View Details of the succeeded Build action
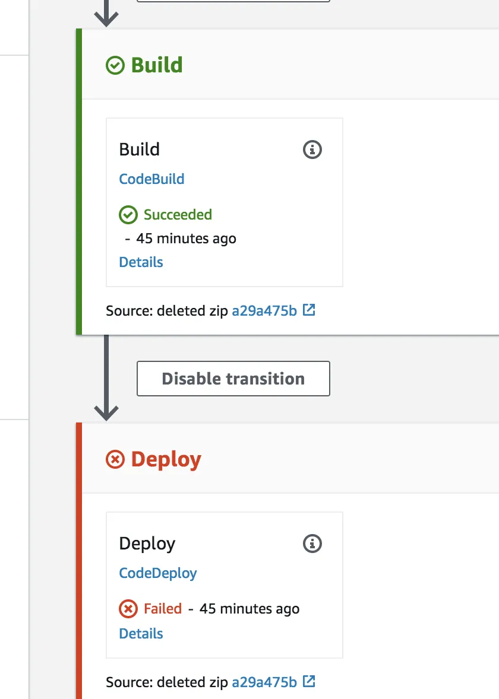 (141, 262)
